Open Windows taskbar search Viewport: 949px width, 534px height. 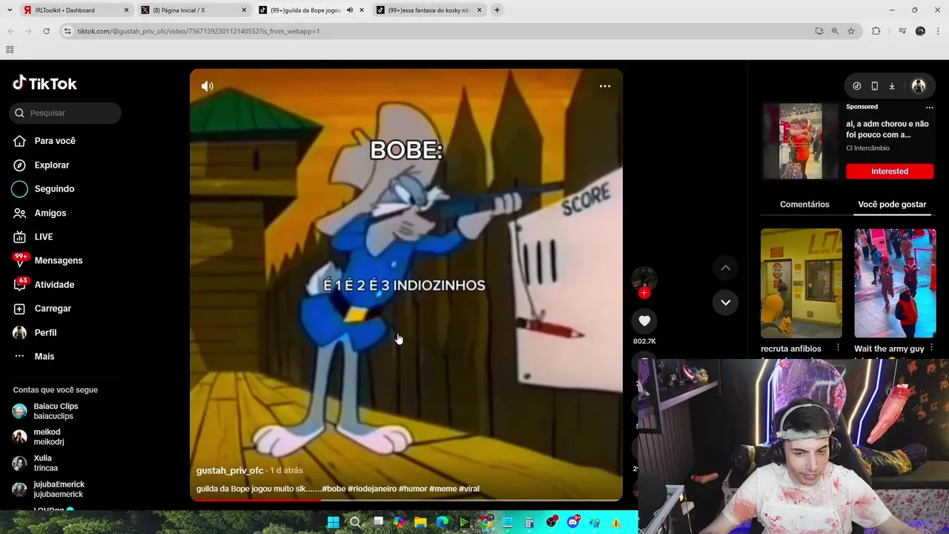(355, 522)
